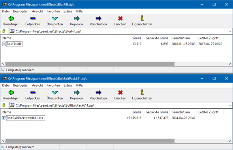The width and height of the screenshot is (233, 150).
Task: Click Entpacken in the BoltBaitPack611.zip window
Action: [33, 95]
